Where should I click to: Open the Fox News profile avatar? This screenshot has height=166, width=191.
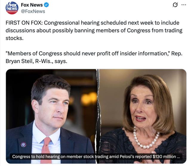click(x=12, y=8)
